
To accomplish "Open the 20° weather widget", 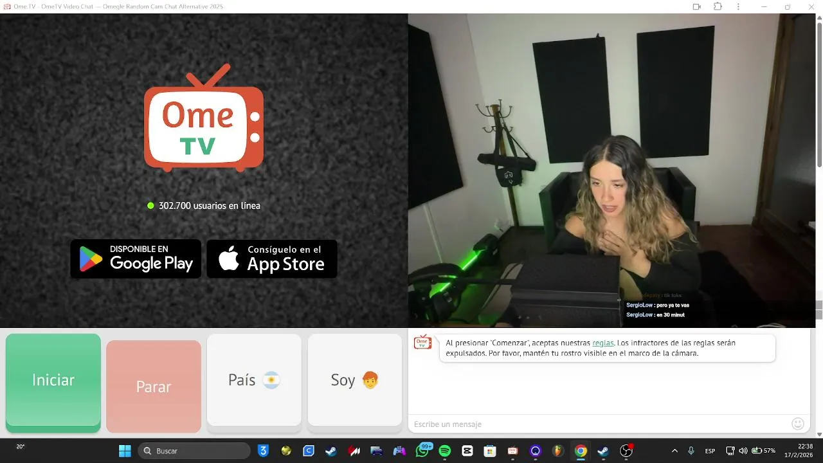I will pyautogui.click(x=21, y=447).
